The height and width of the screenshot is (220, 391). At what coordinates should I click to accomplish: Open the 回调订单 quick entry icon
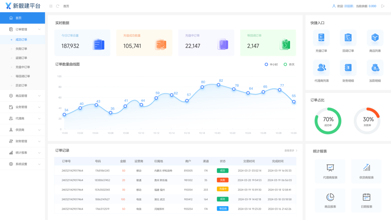coord(348,38)
